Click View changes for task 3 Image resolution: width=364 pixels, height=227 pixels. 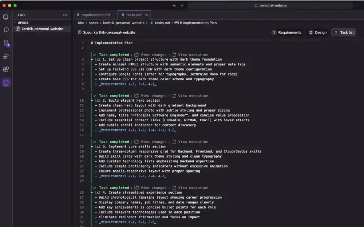[153, 142]
